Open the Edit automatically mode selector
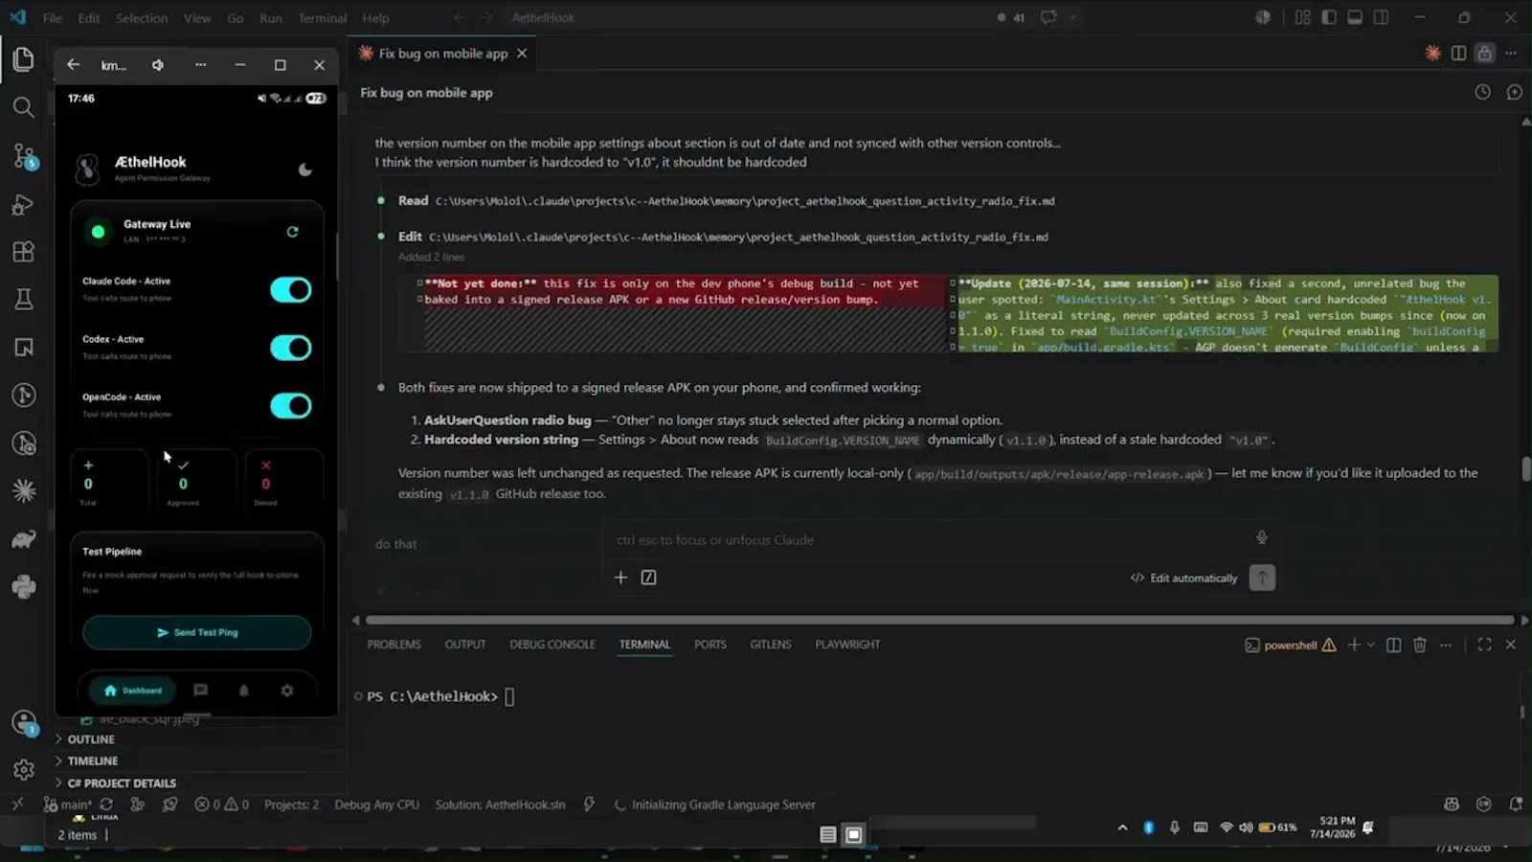 click(x=1183, y=578)
